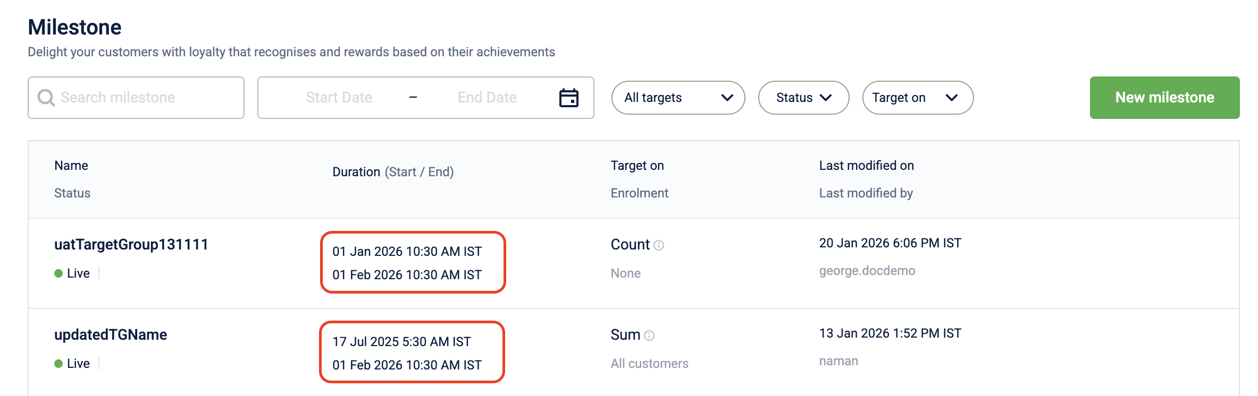Open the updatedTGName milestone
1258x396 pixels.
(x=111, y=335)
